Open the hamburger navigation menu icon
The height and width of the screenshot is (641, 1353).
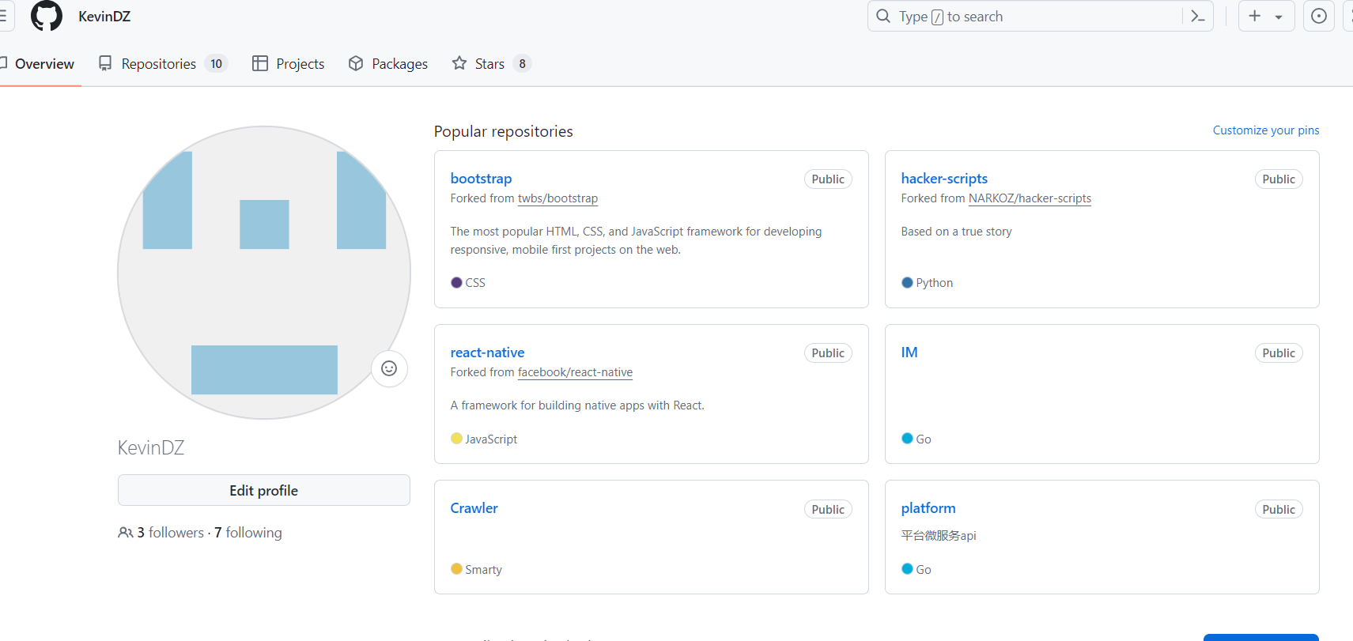click(x=3, y=16)
